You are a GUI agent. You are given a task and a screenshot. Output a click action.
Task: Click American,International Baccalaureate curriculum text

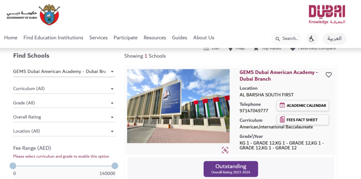click(x=276, y=127)
